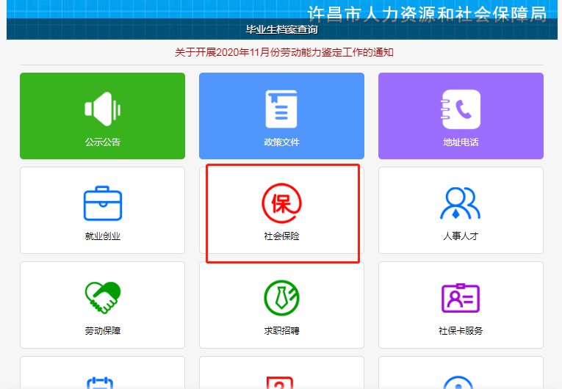The width and height of the screenshot is (562, 389).
Task: Click the 地址电话 phone book icon
Action: (461, 109)
